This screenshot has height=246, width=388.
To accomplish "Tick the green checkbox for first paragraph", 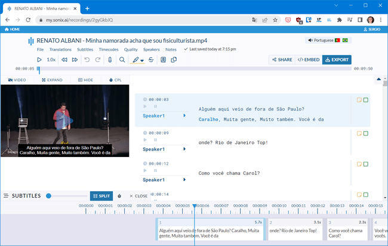I will 366,100.
